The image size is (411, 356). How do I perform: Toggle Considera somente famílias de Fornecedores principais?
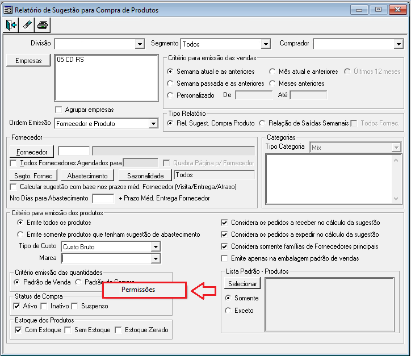pos(224,246)
